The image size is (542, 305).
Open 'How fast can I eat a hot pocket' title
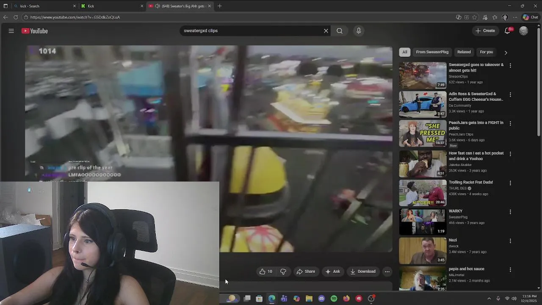point(476,156)
